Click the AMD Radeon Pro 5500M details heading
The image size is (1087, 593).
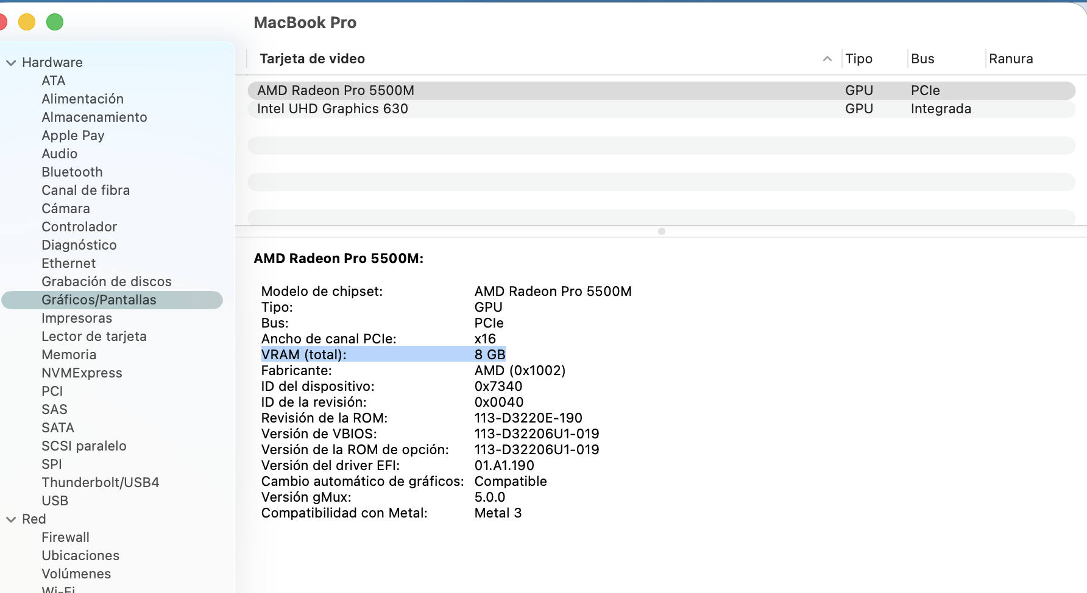(339, 258)
